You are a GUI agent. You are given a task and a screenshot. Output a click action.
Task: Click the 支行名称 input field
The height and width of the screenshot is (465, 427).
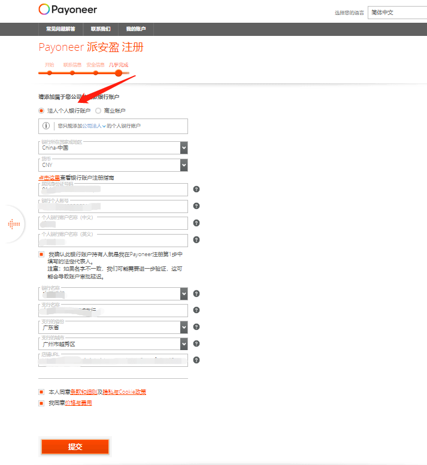pyautogui.click(x=113, y=311)
